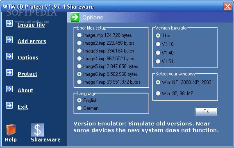Click the arrow icon beside Exit

point(9,105)
